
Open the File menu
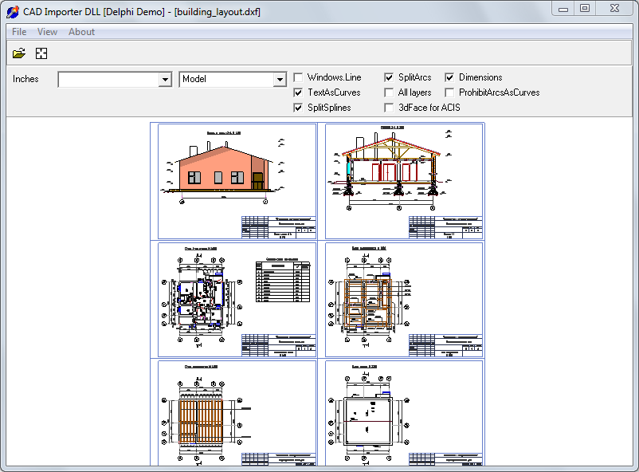pos(19,32)
